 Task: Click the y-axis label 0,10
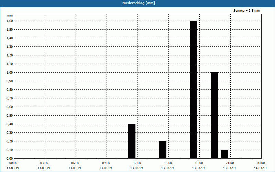(10, 150)
